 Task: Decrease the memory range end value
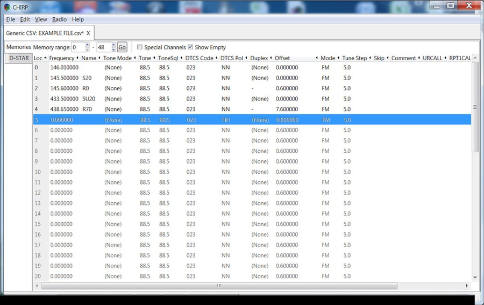(x=113, y=49)
